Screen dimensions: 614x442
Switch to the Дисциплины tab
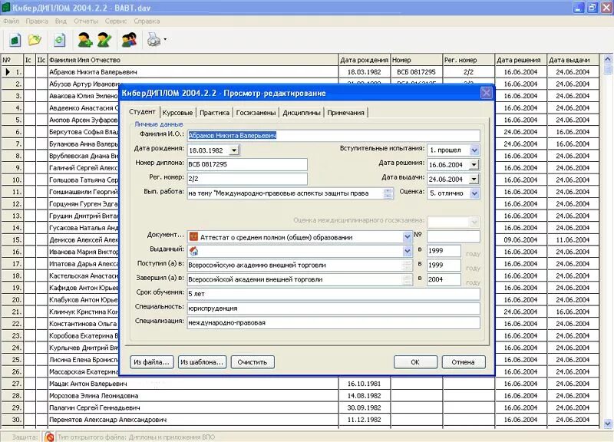(x=301, y=113)
